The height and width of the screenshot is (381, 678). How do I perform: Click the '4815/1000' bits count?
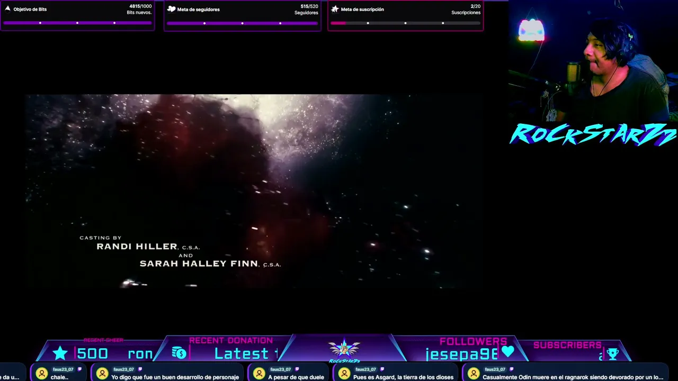click(x=140, y=6)
